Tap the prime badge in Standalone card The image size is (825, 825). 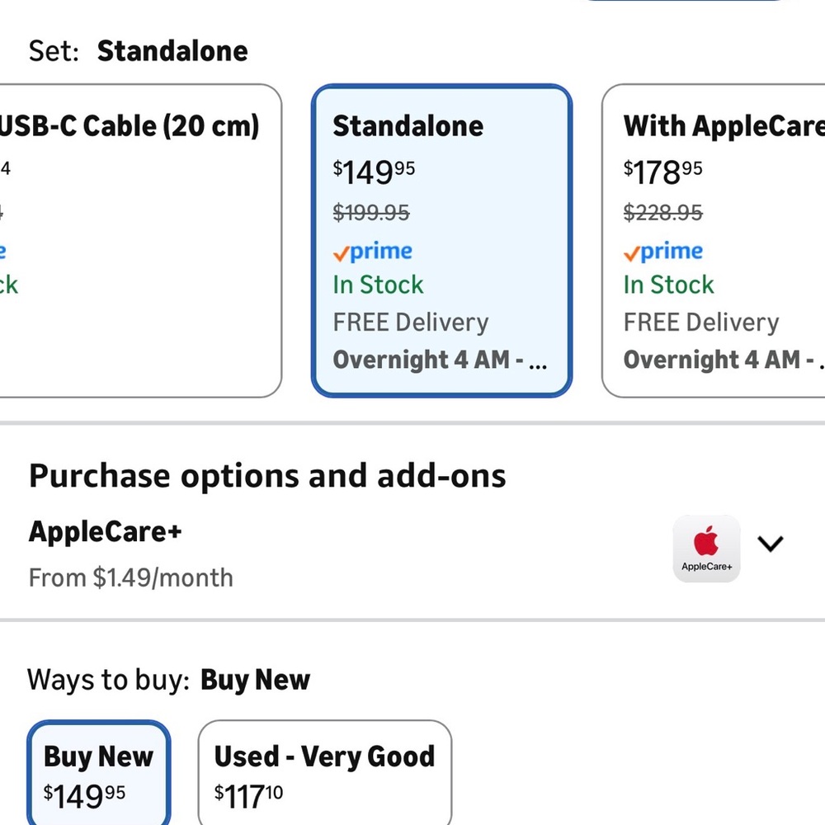coord(373,252)
